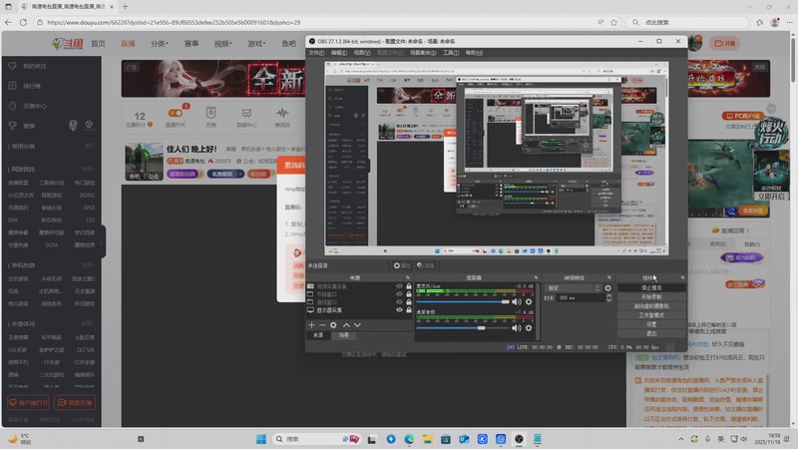Go to 首页 link in Douyu navigation
This screenshot has height=449, width=798.
pos(98,44)
